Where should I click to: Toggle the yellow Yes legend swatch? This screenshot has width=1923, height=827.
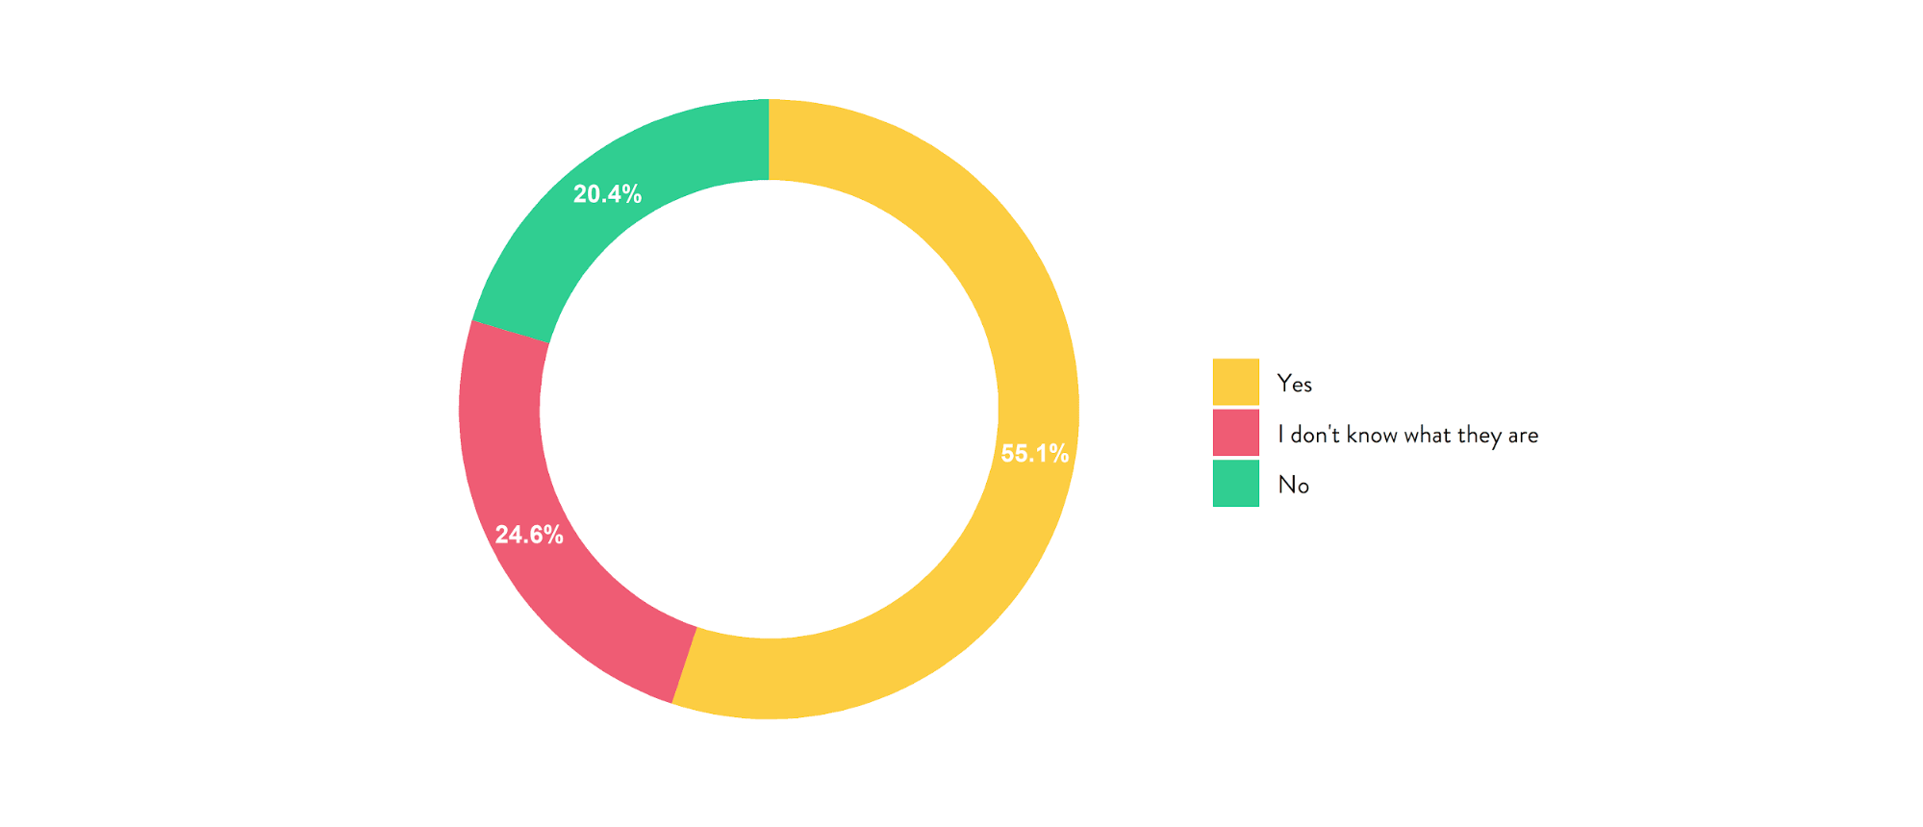tap(1235, 382)
